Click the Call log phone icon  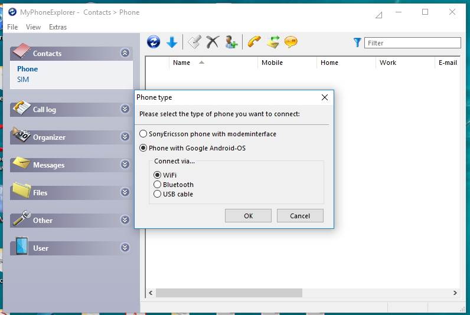click(x=22, y=107)
